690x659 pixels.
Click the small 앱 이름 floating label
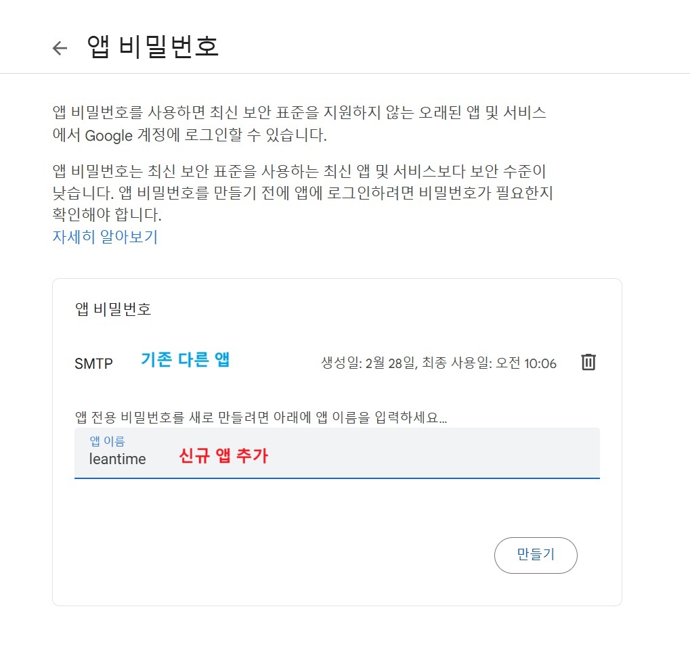[107, 441]
